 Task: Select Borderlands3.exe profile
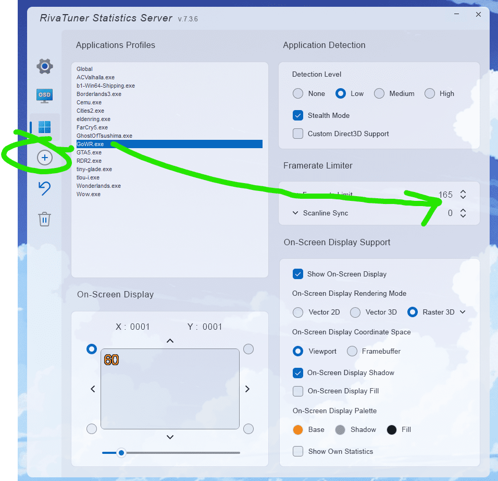(x=169, y=94)
